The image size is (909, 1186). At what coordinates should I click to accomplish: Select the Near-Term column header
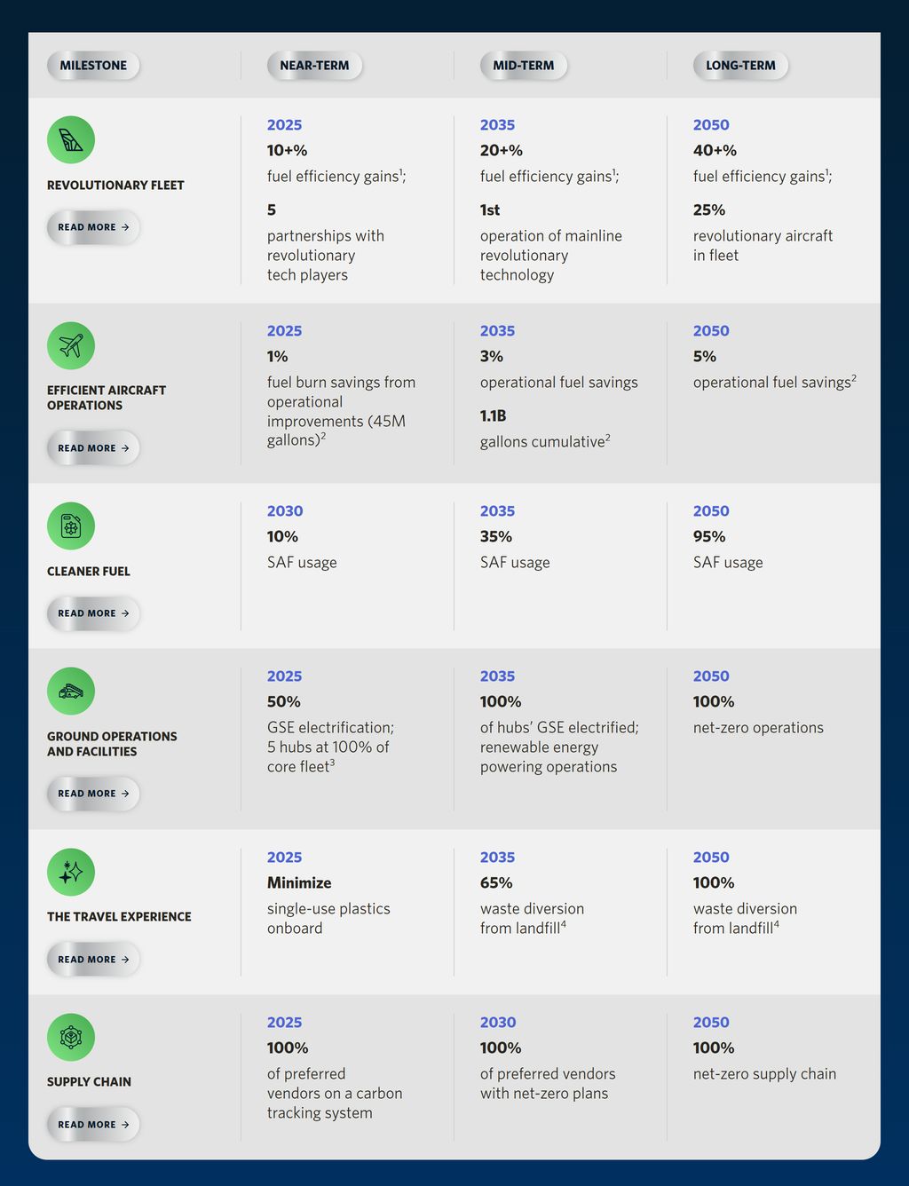pos(314,66)
